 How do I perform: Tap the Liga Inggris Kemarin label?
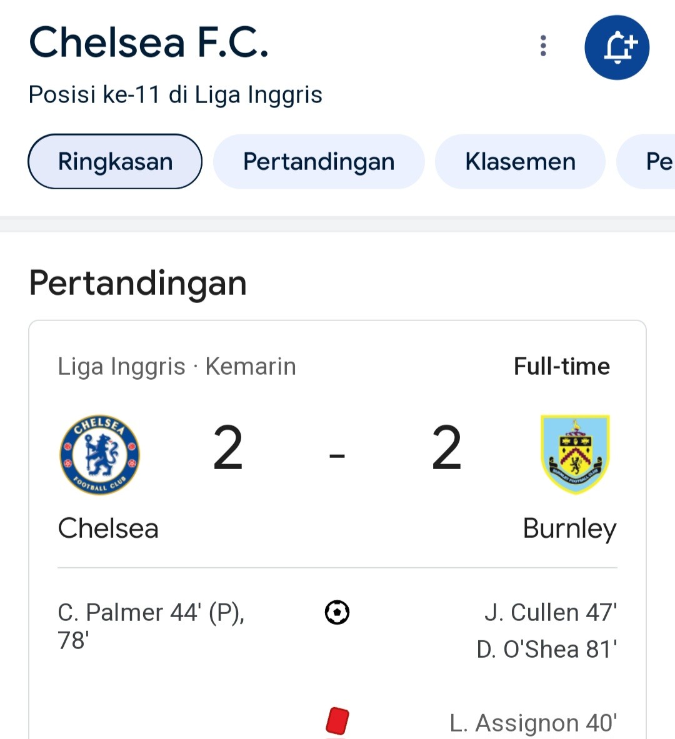click(x=177, y=366)
